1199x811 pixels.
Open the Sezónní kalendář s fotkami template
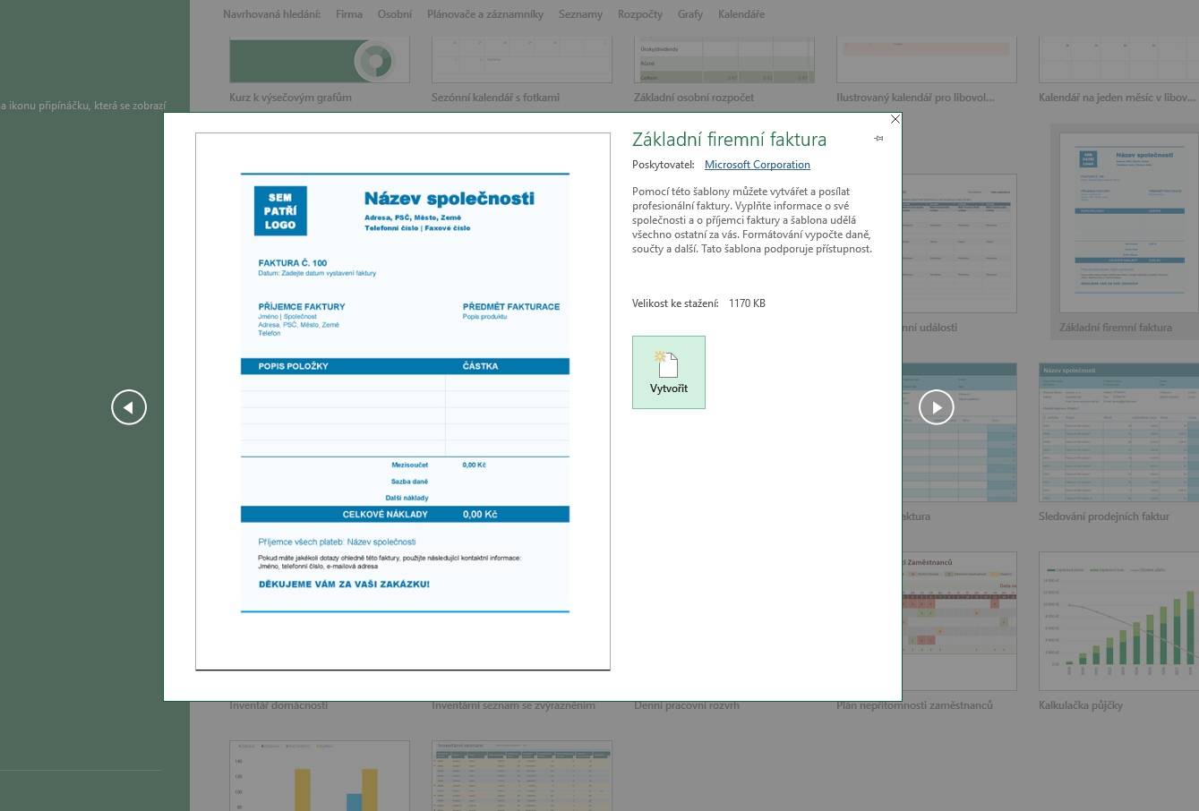point(522,60)
